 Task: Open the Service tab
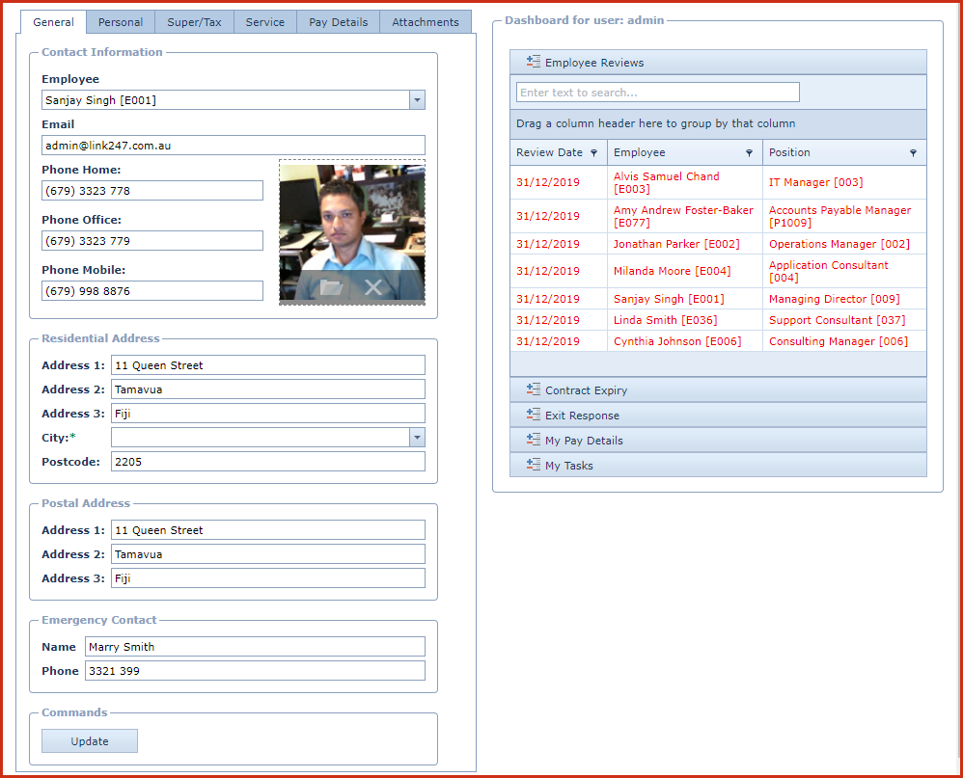[264, 22]
